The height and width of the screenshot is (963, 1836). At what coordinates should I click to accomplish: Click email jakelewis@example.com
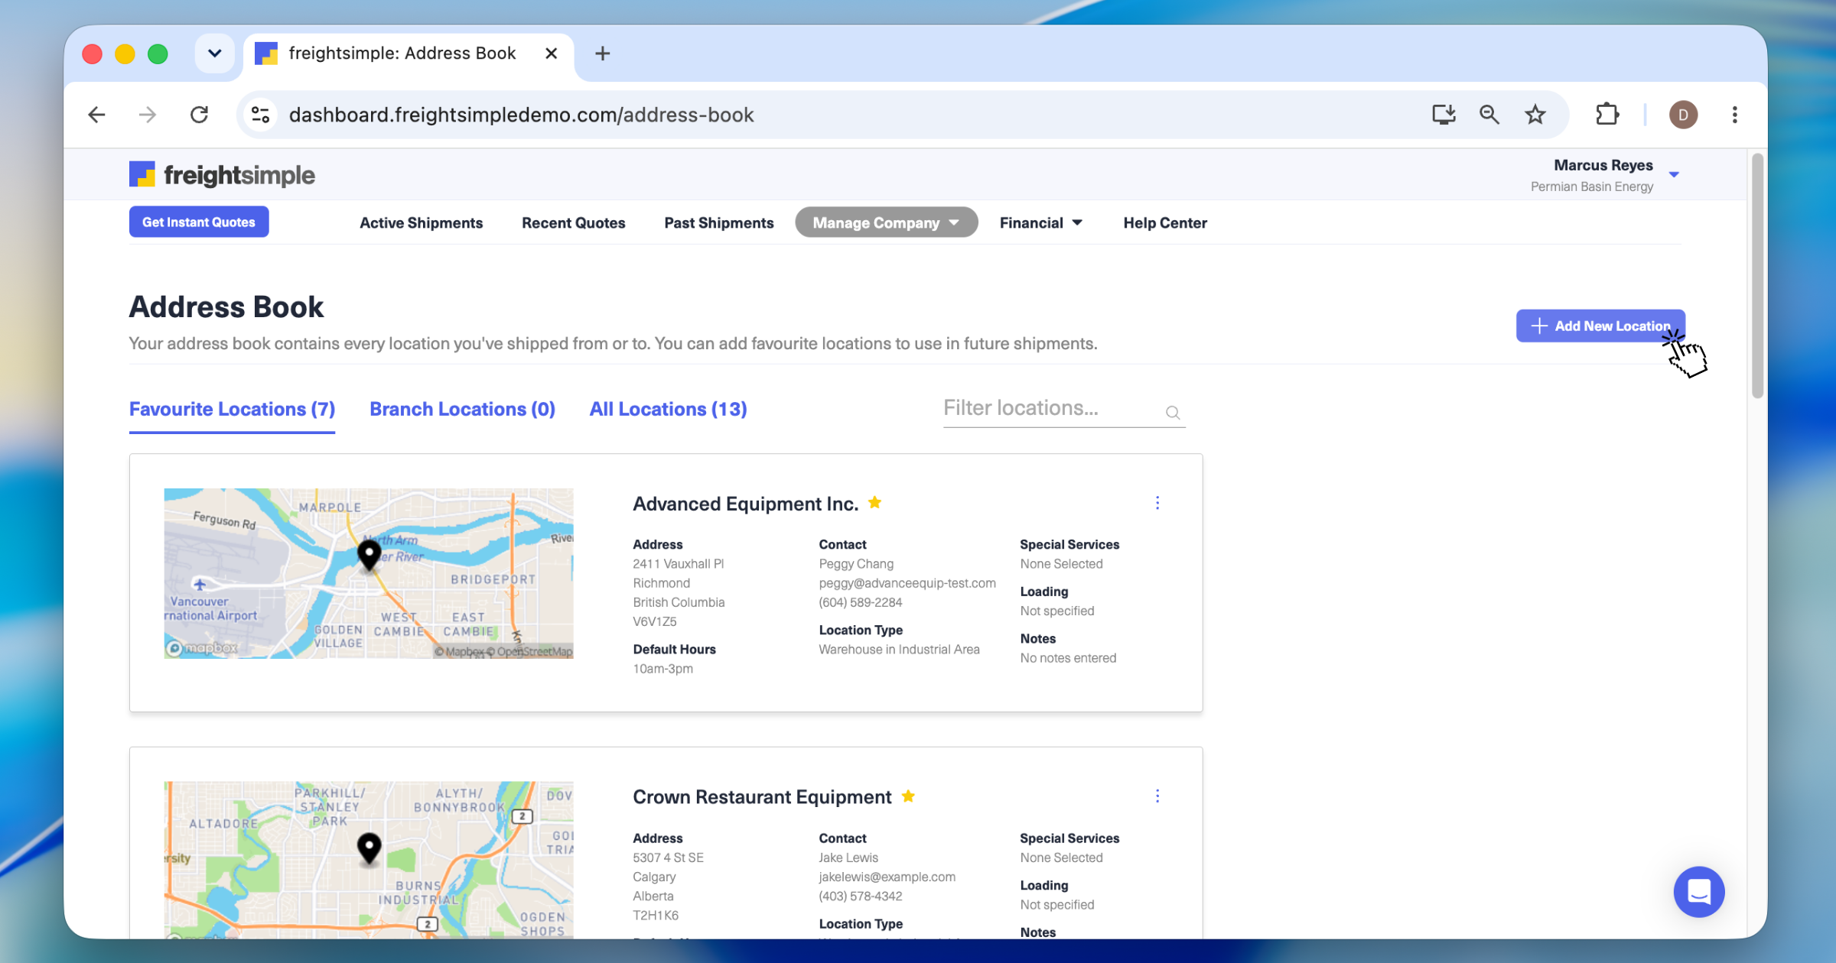(x=887, y=877)
